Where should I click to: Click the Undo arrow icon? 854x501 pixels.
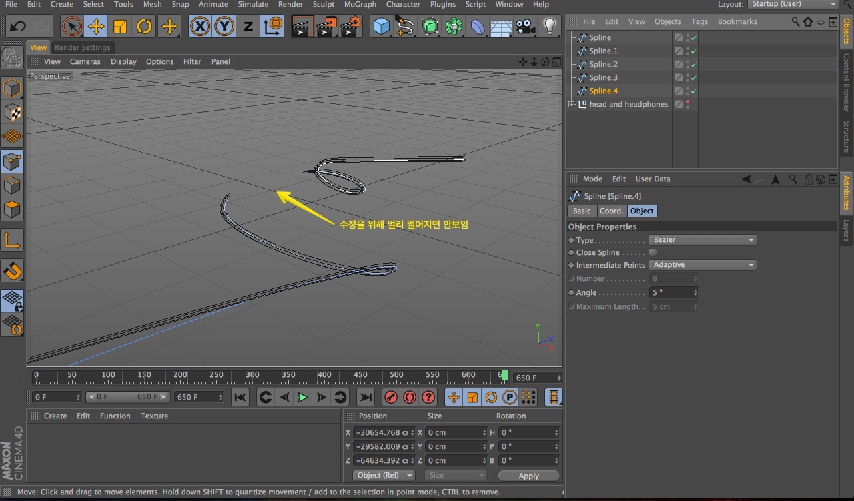coord(17,27)
